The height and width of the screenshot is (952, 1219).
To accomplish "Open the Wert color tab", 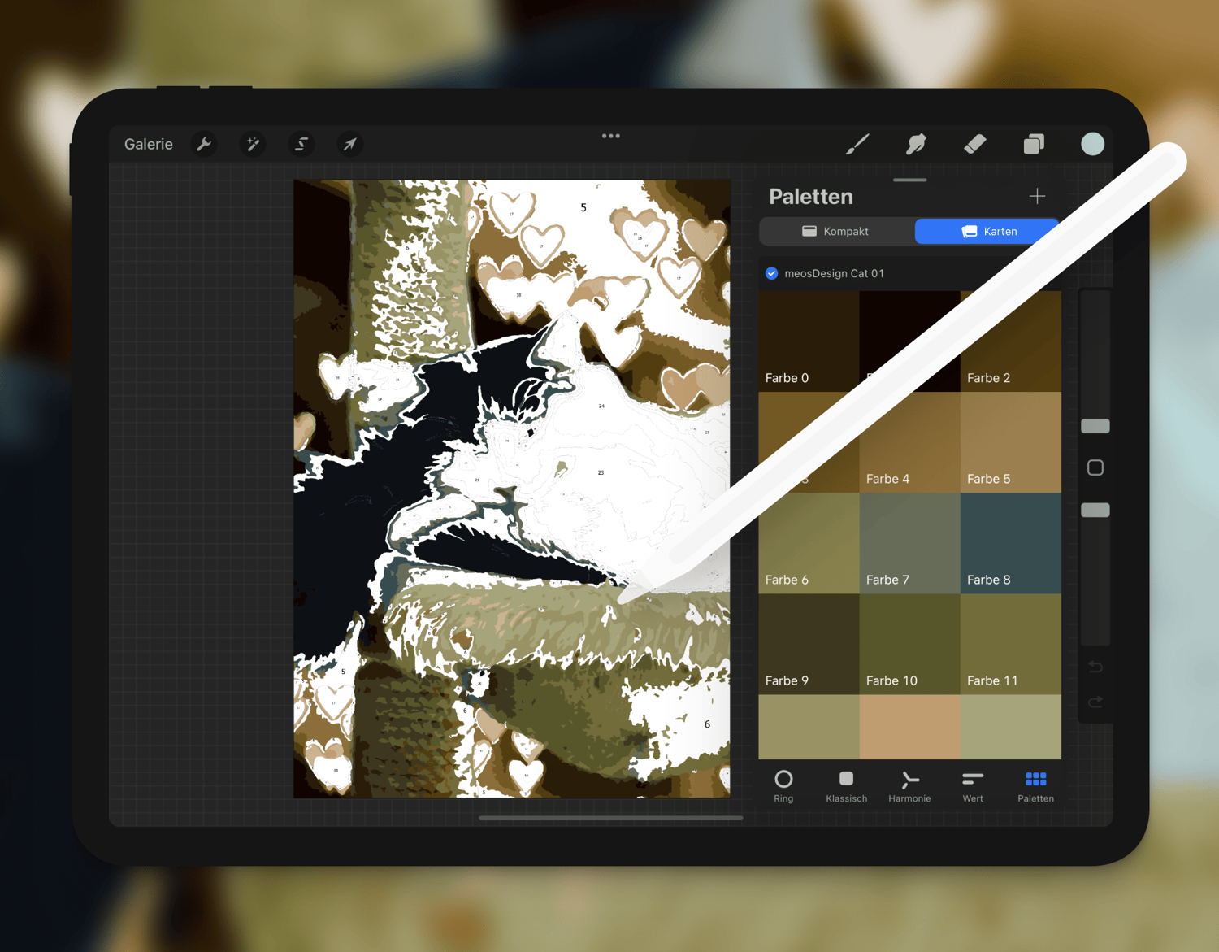I will [973, 786].
